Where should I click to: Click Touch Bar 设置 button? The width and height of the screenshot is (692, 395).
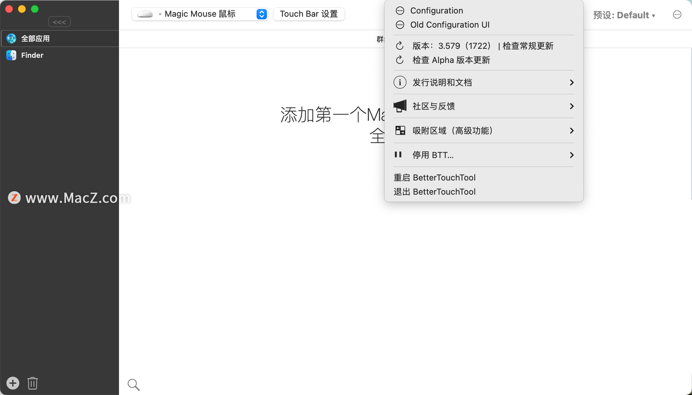[309, 14]
